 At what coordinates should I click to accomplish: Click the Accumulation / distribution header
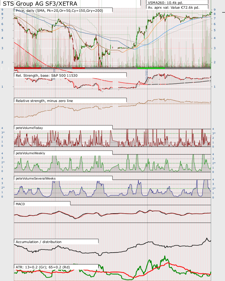point(39,242)
